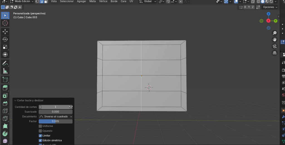Screen dimensions: 285x145
Task: Toggle Z axis mesh symmetry
Action: click(253, 7)
